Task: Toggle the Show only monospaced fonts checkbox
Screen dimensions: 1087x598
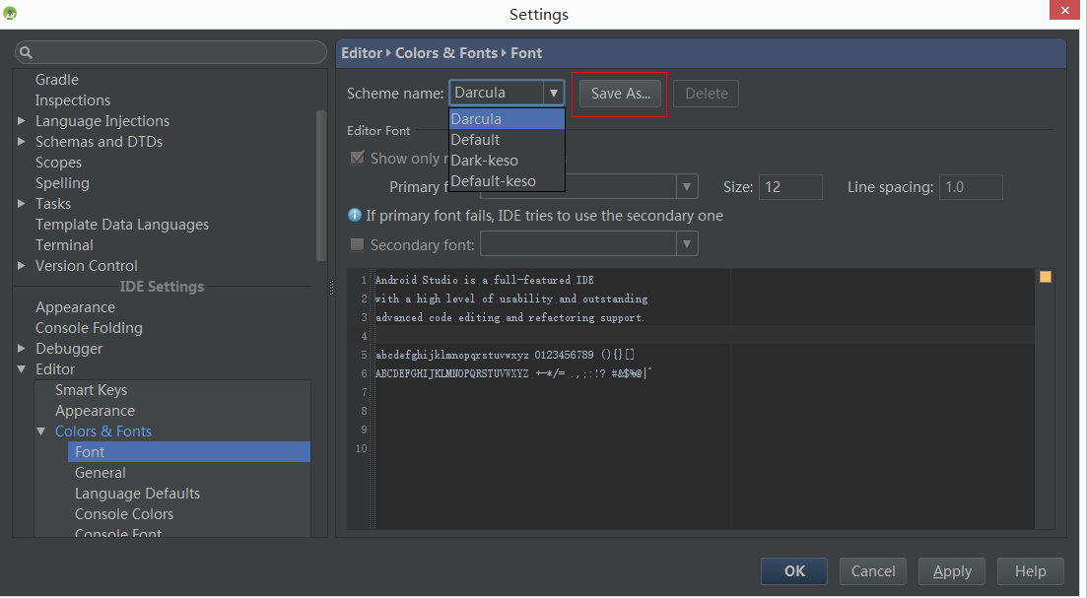Action: coord(357,158)
